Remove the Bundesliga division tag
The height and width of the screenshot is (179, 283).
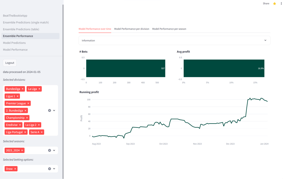click(23, 89)
